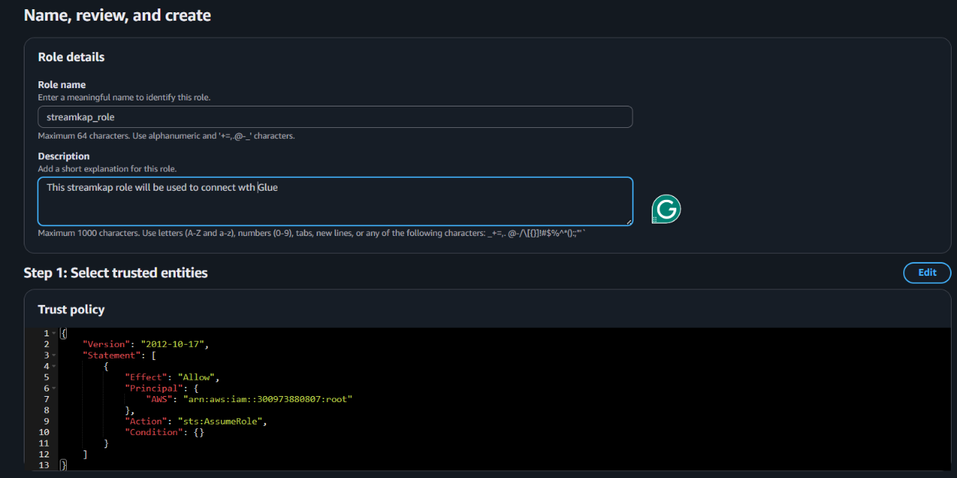Image resolution: width=957 pixels, height=478 pixels.
Task: Collapse the fold arrow on line 4
Action: pyautogui.click(x=55, y=366)
